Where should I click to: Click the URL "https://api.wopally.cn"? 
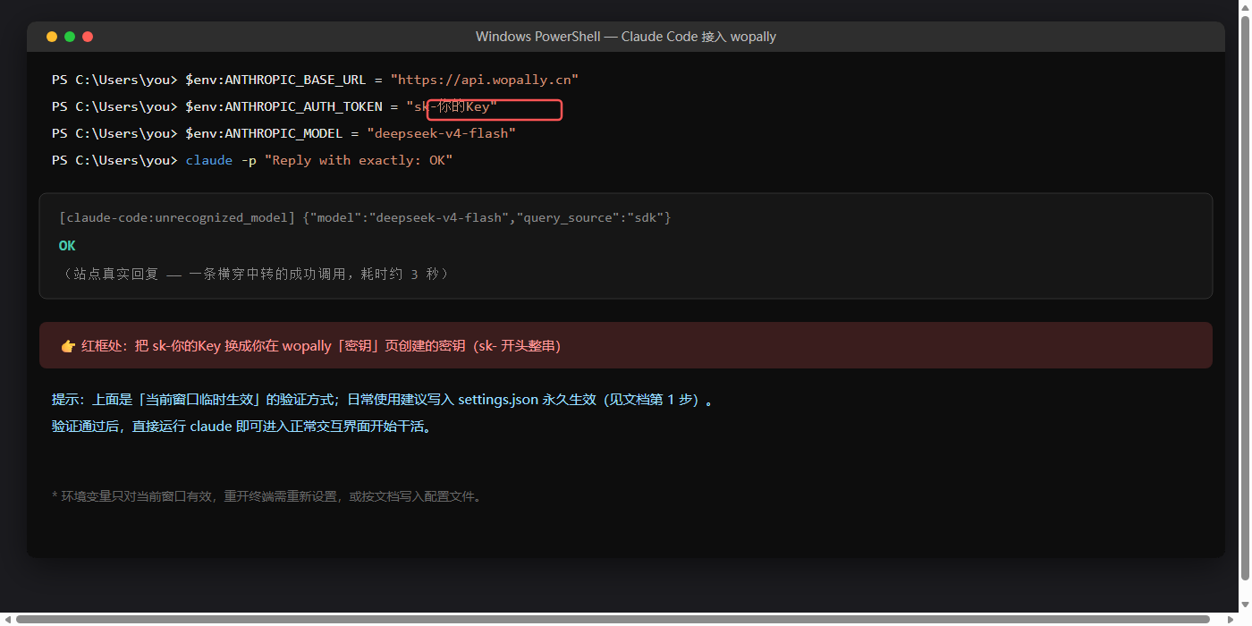coord(485,80)
